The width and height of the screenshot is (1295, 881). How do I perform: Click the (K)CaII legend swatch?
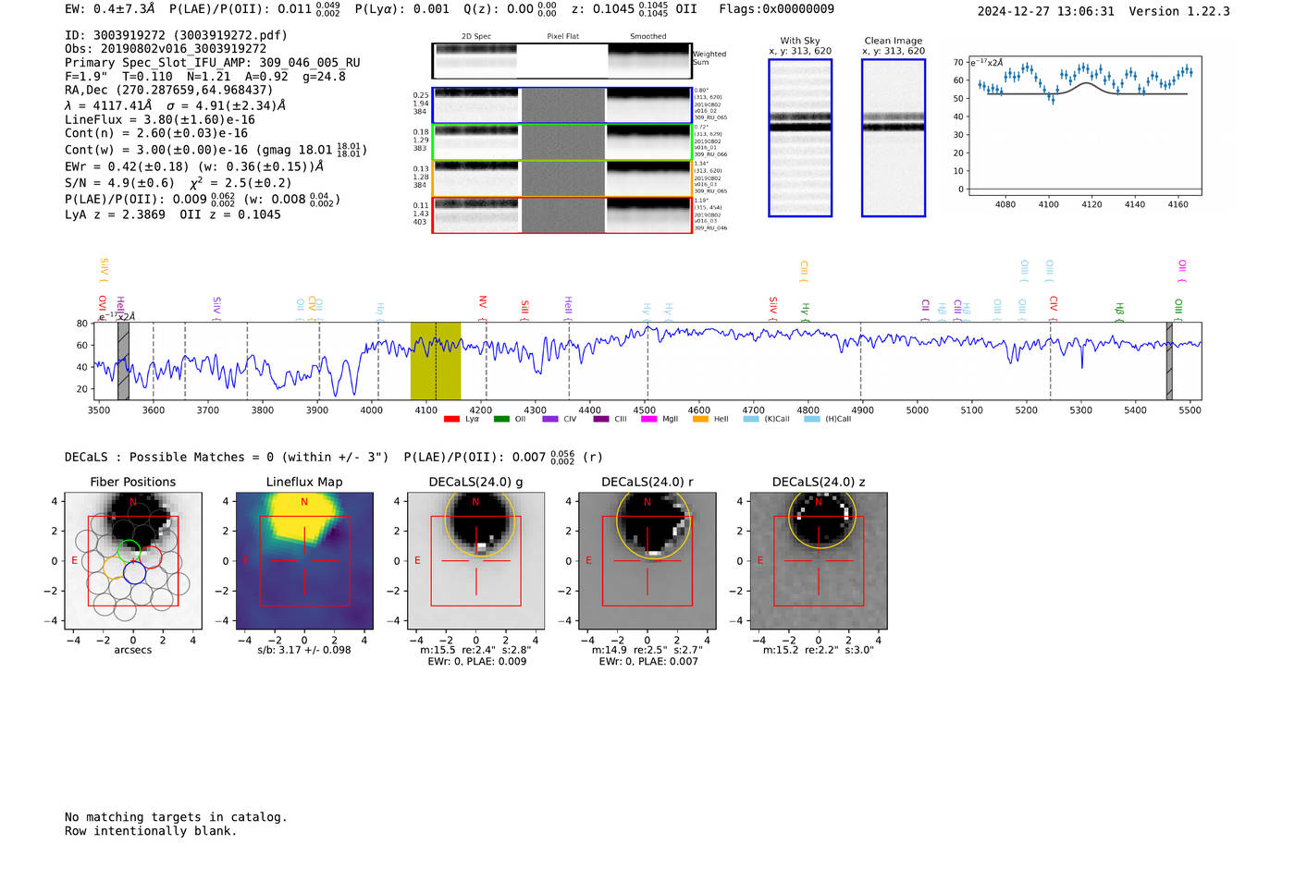(751, 419)
